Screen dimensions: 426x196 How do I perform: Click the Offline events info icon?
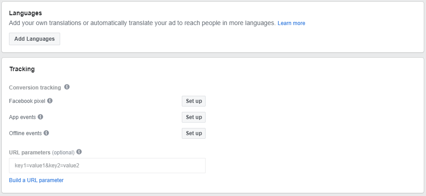click(46, 133)
